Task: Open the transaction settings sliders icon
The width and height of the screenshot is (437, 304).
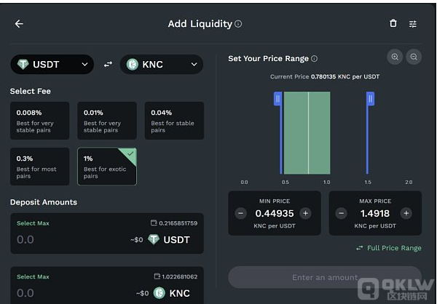Action: point(413,24)
